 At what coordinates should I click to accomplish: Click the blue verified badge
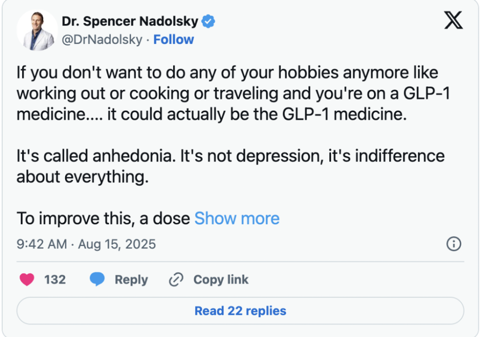[x=209, y=21]
